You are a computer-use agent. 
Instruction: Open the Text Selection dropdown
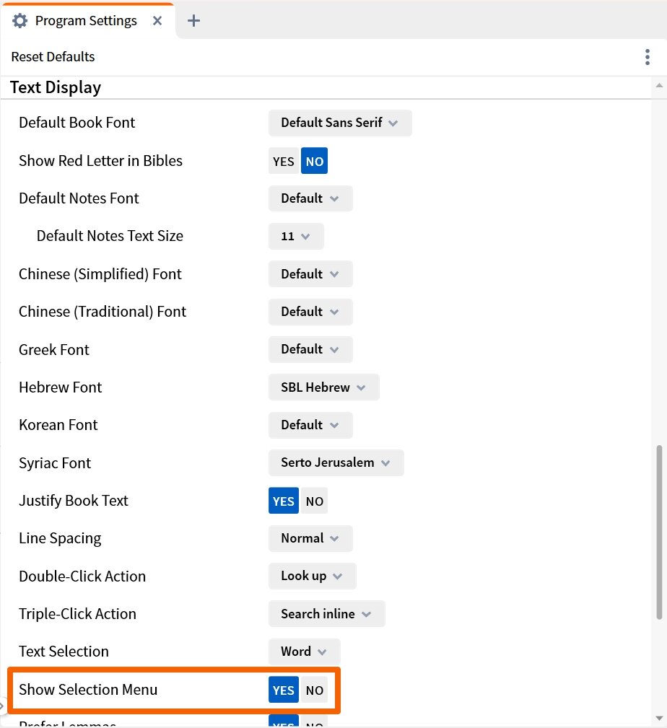(304, 652)
